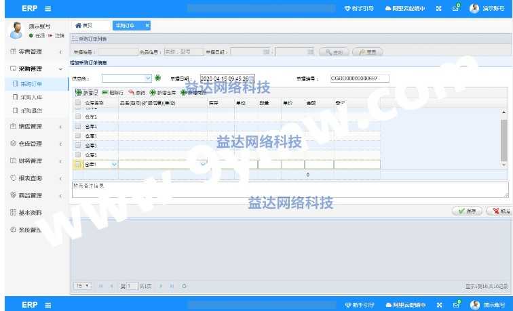Toggle fullscreen with the expand arrows icon

point(439,9)
